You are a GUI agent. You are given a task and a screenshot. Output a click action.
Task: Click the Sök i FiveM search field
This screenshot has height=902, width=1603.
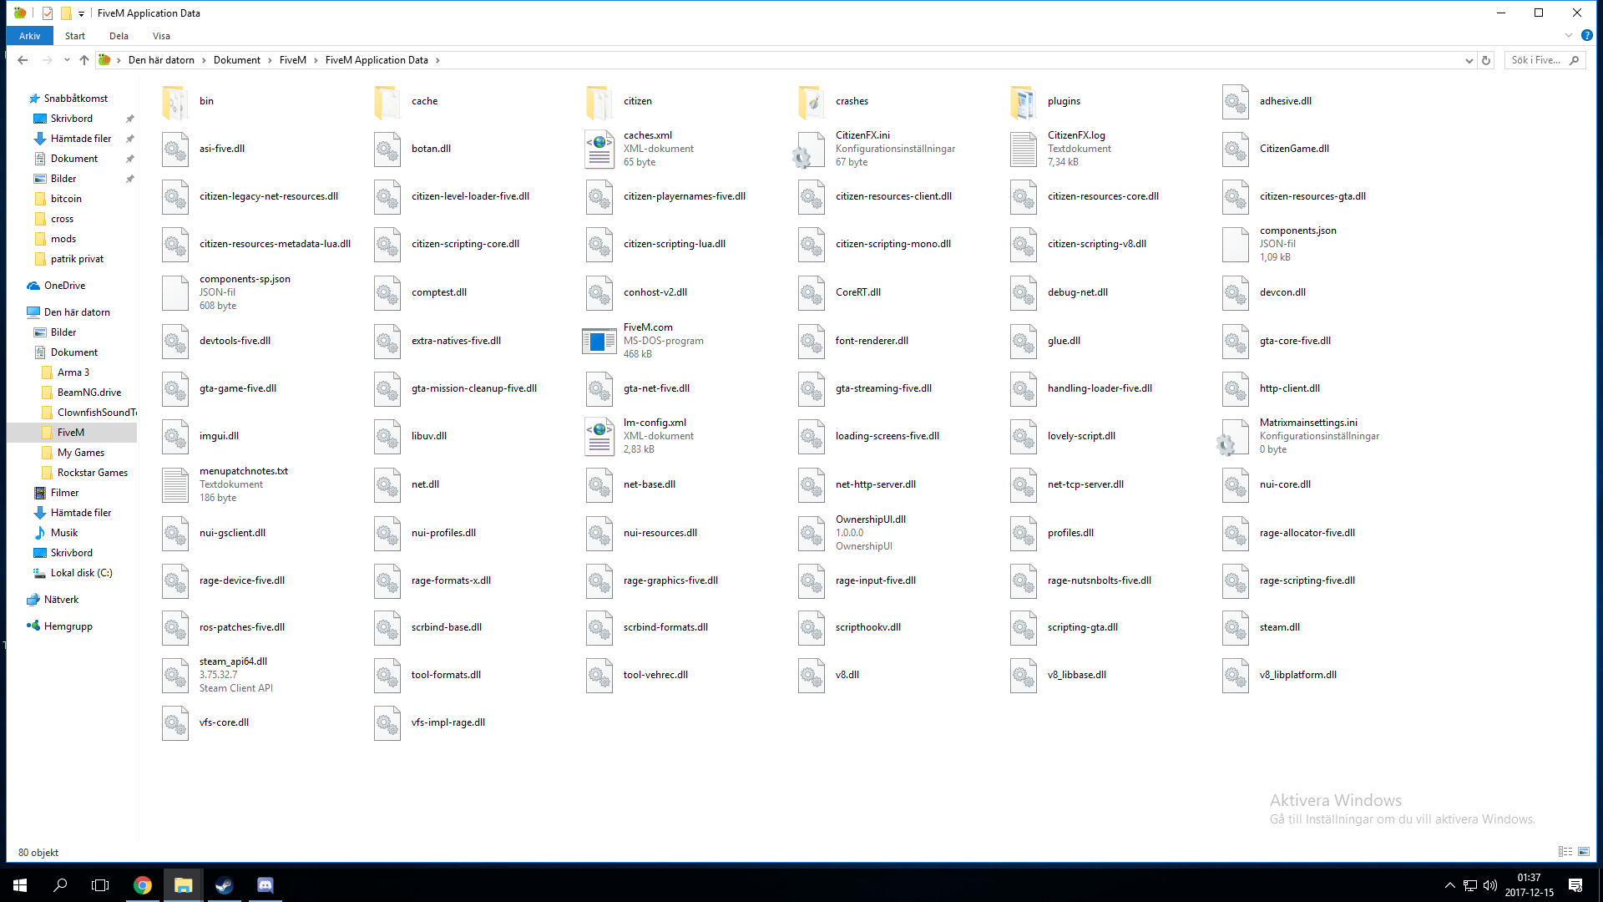pyautogui.click(x=1536, y=60)
